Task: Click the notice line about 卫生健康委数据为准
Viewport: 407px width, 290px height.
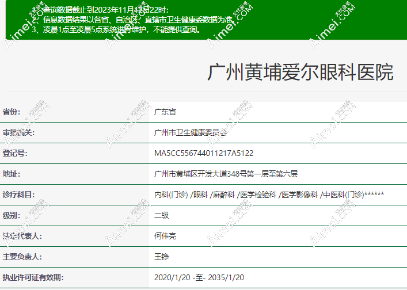Action: click(132, 20)
